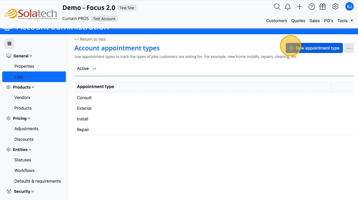The height and width of the screenshot is (200, 358).
Task: Click the gift box icon
Action: (x=322, y=7)
